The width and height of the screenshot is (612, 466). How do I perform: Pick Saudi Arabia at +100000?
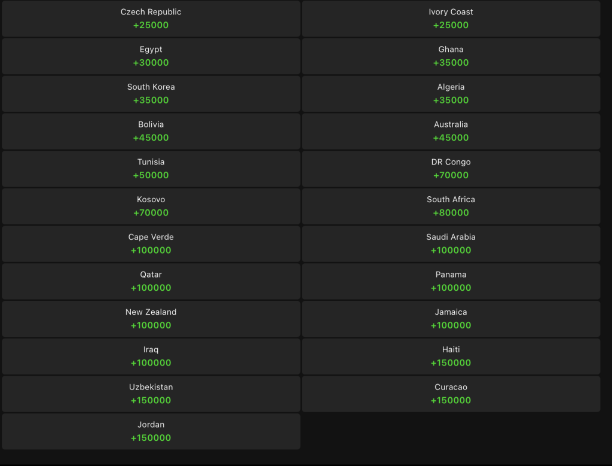451,243
